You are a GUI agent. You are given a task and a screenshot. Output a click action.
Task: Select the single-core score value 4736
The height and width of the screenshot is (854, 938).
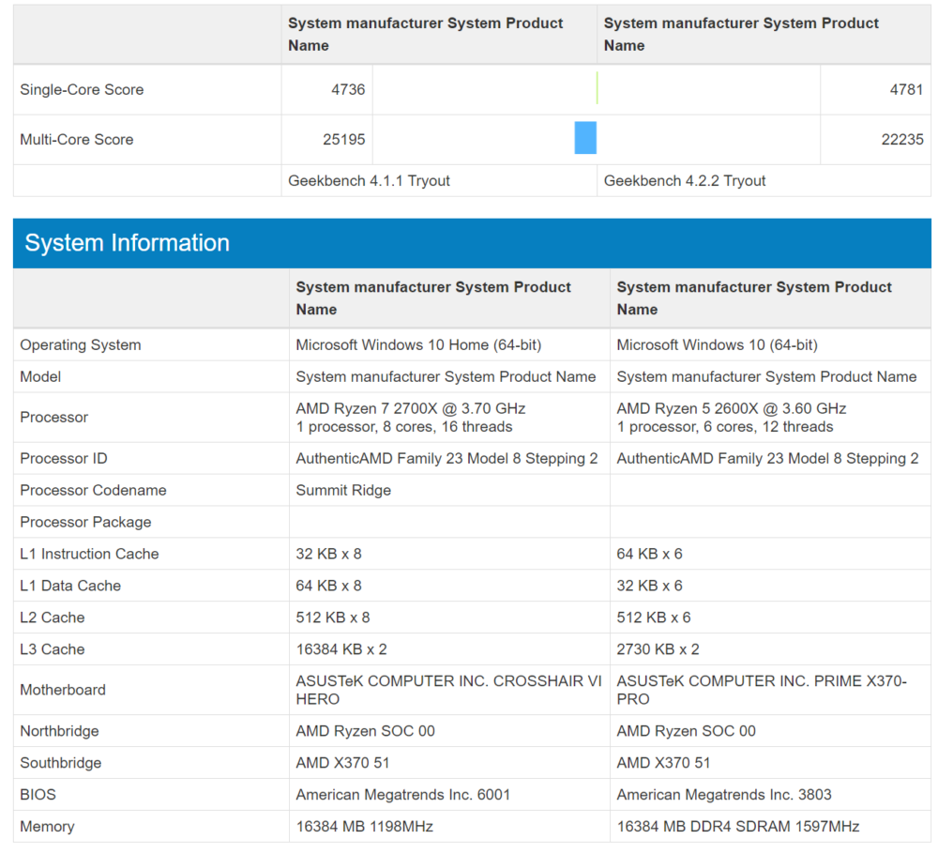pos(346,90)
